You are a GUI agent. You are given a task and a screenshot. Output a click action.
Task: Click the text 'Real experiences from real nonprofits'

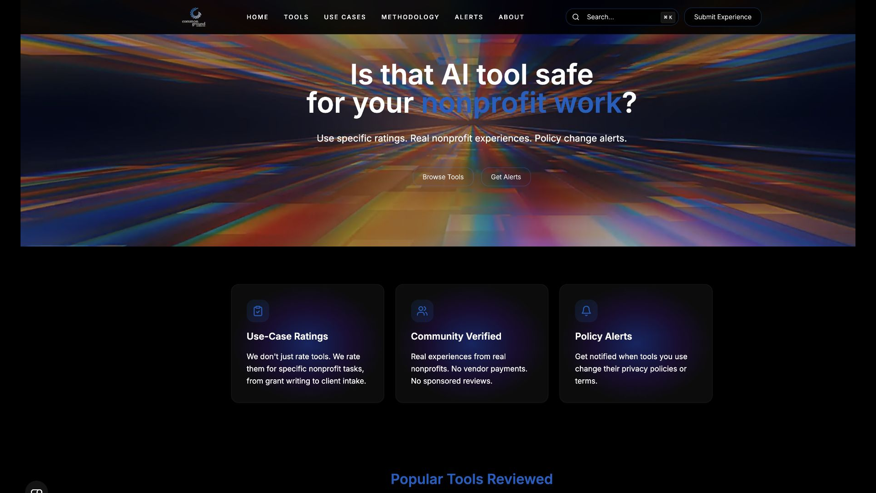458,362
